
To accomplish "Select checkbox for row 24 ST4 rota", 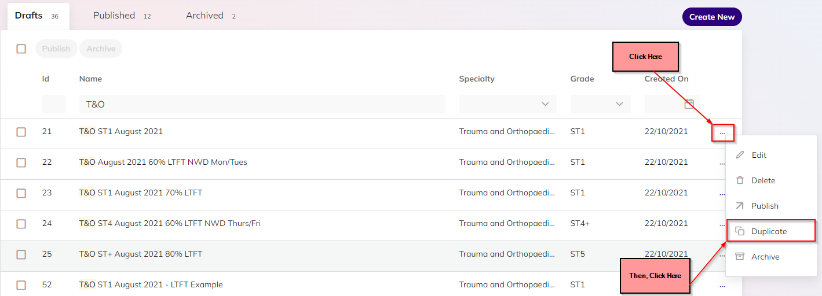I will 21,224.
